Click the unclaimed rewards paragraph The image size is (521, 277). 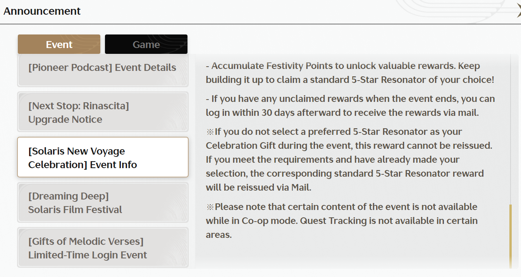[350, 106]
